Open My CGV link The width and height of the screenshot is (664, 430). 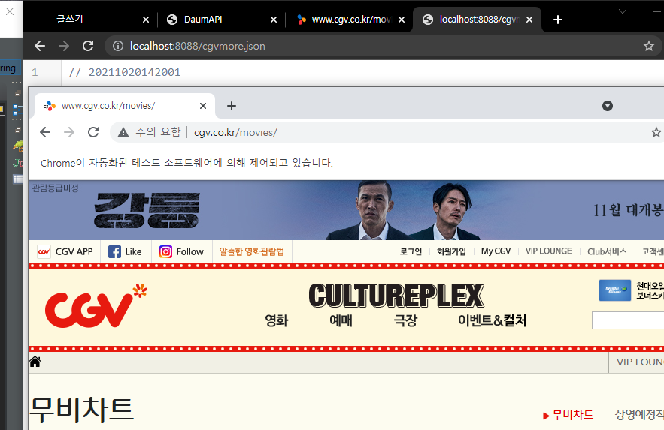(x=496, y=251)
